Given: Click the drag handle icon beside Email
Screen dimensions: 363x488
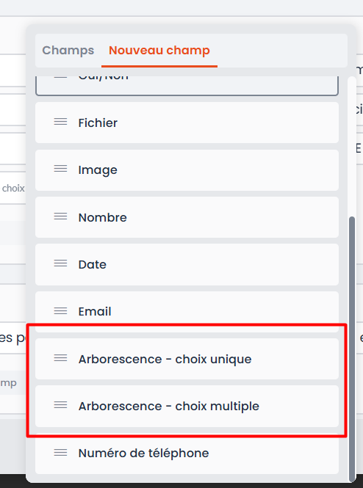Looking at the screenshot, I should [x=60, y=310].
